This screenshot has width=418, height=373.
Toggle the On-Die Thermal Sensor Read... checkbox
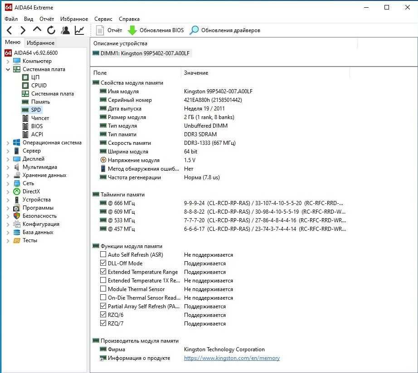(x=103, y=297)
